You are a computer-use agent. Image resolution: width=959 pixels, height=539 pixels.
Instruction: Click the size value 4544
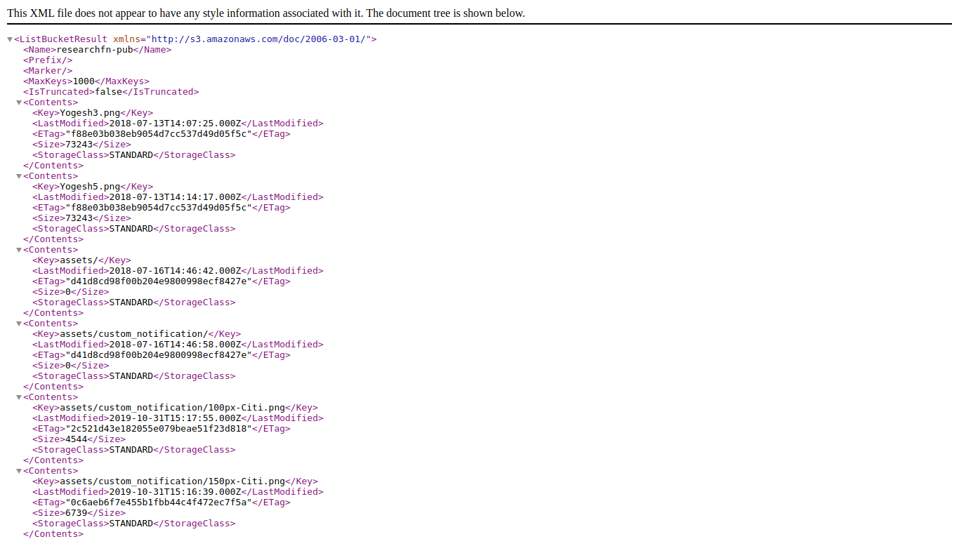pyautogui.click(x=76, y=439)
